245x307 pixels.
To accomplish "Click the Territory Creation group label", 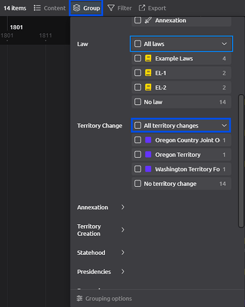I will (89, 230).
